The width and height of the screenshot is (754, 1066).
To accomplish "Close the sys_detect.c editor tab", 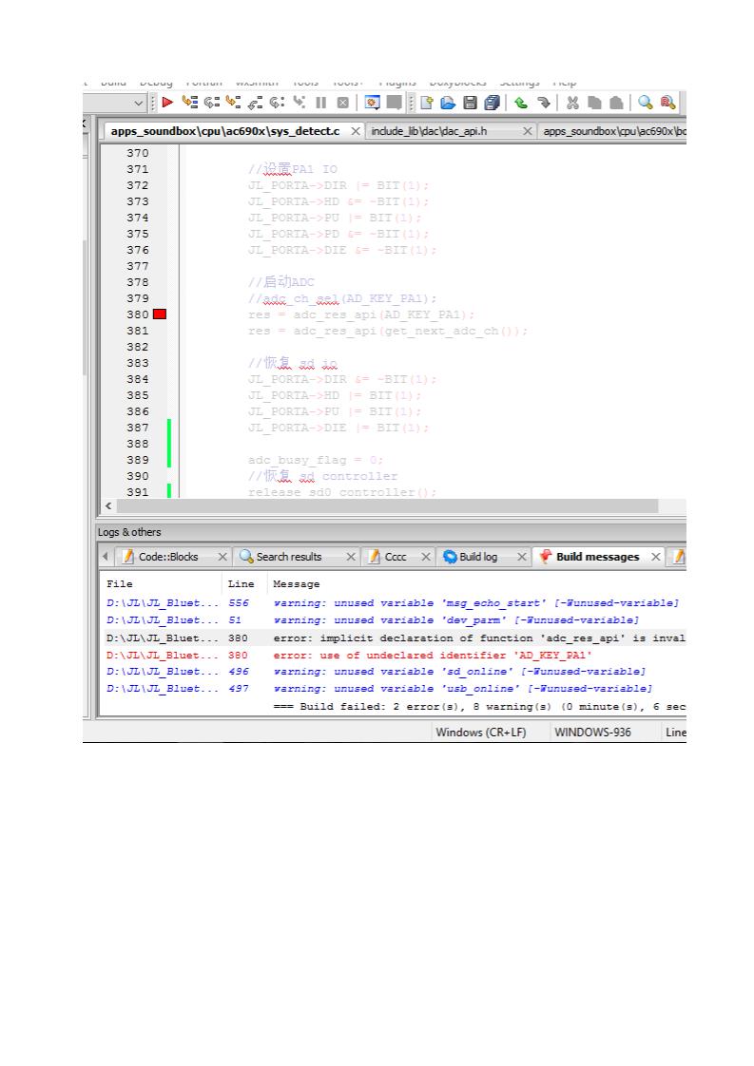I will pyautogui.click(x=356, y=131).
